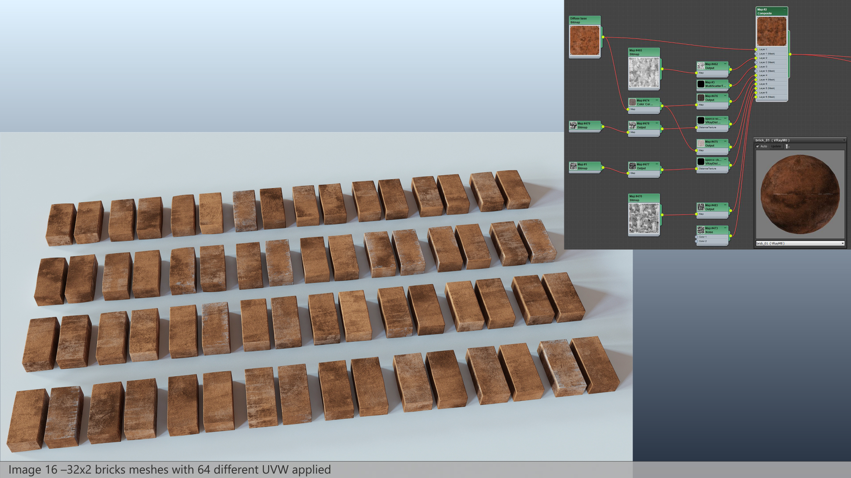Collapse the Map #2 Composite node

785,9
